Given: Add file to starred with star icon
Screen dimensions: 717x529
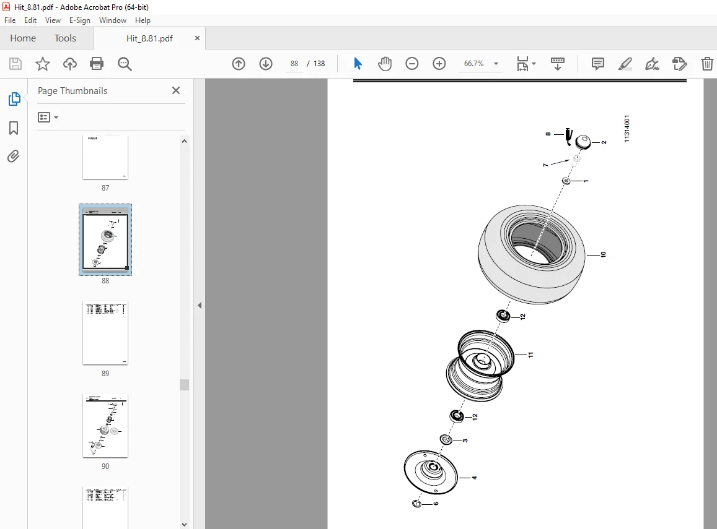Looking at the screenshot, I should [43, 64].
